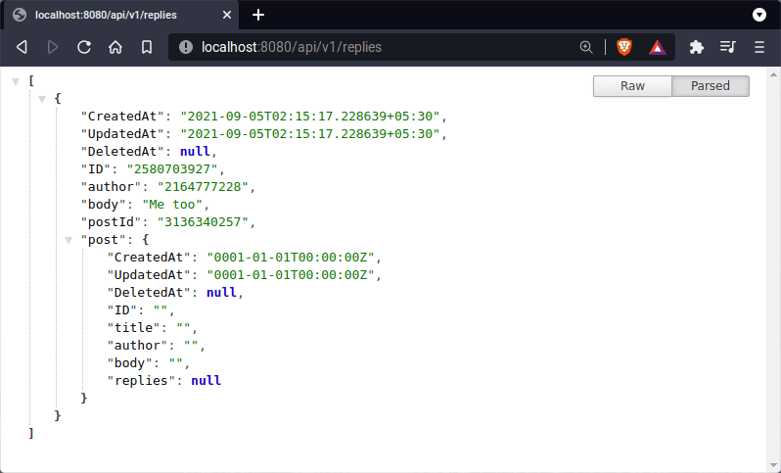
Task: Open the Extensions puzzle icon
Action: click(697, 47)
